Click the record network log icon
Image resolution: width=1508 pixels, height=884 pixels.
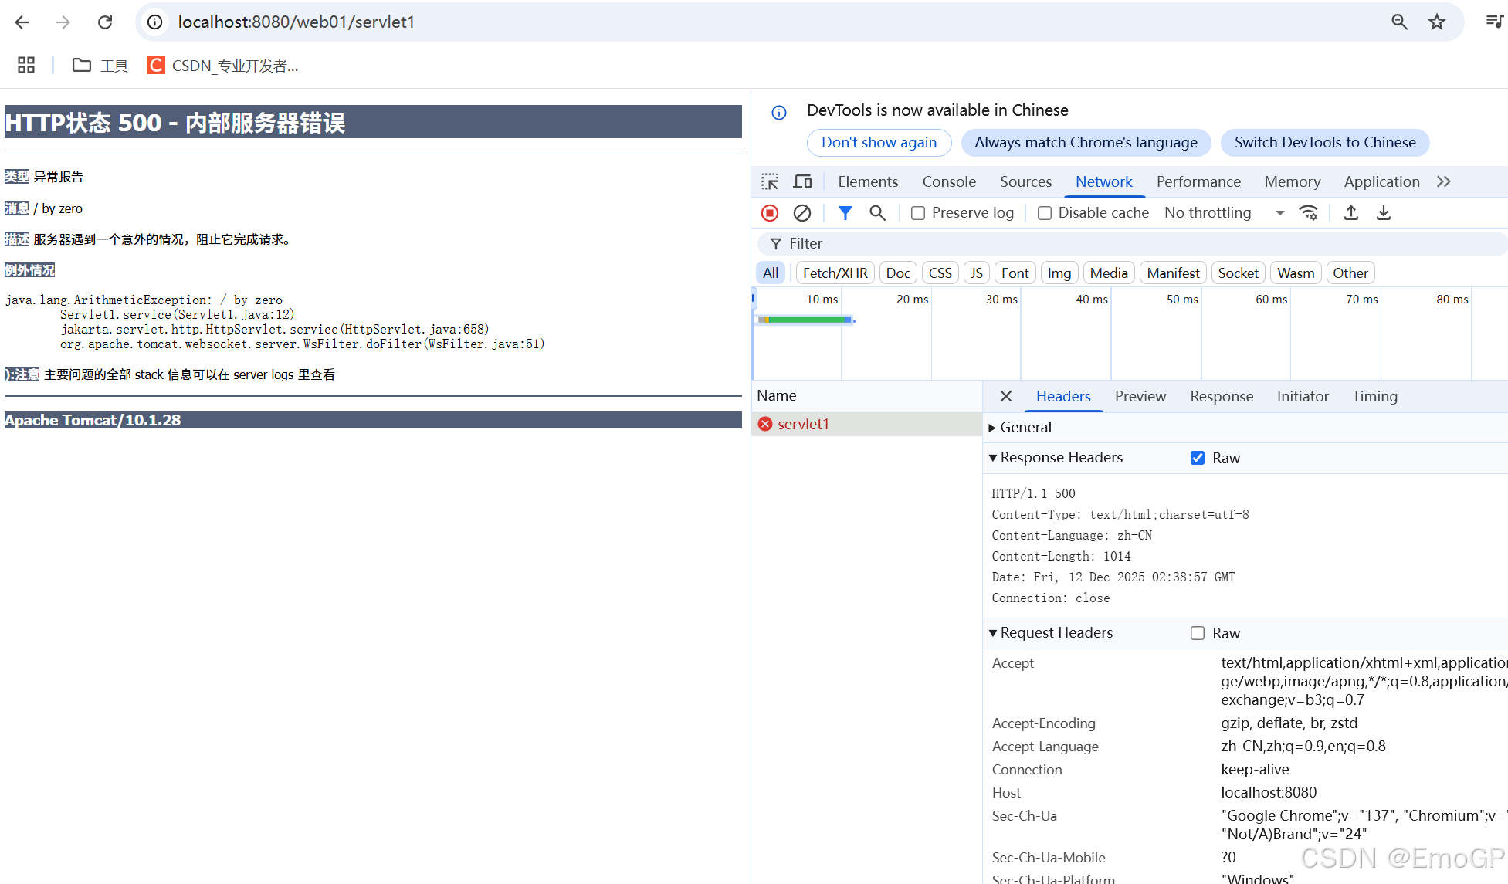coord(769,213)
